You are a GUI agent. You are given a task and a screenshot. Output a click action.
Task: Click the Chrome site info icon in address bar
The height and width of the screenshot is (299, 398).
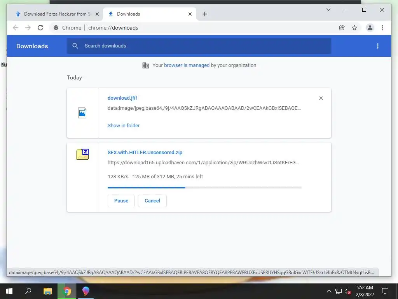pyautogui.click(x=56, y=28)
